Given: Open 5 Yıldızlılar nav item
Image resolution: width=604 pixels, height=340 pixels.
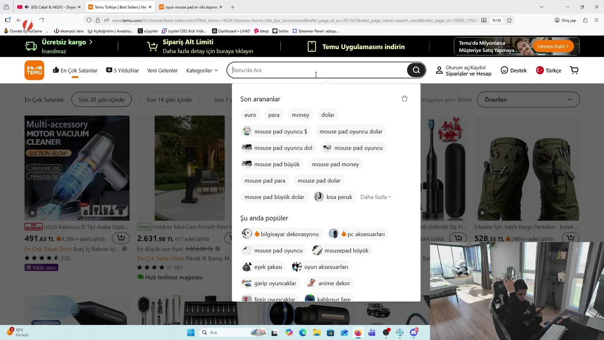Looking at the screenshot, I should point(122,70).
